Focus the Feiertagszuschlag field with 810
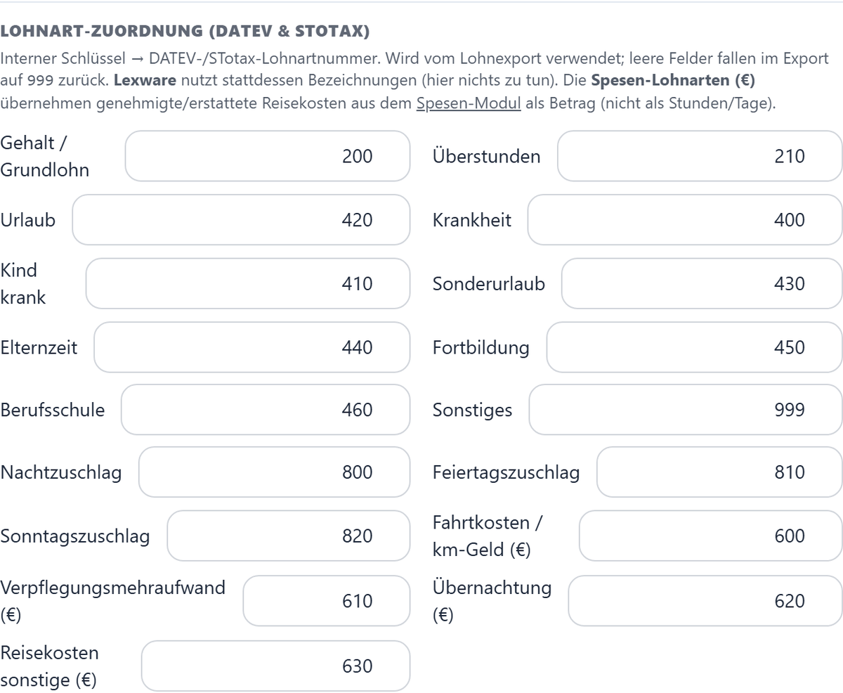The height and width of the screenshot is (693, 843). 719,472
